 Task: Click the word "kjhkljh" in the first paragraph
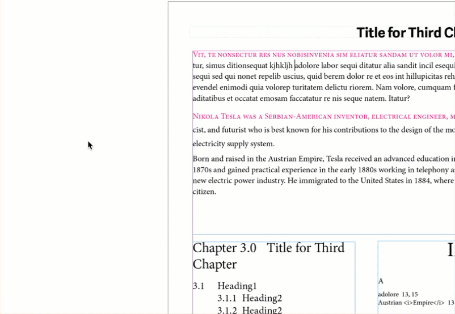281,66
